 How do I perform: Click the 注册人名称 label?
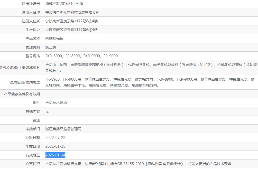pos(31,12)
